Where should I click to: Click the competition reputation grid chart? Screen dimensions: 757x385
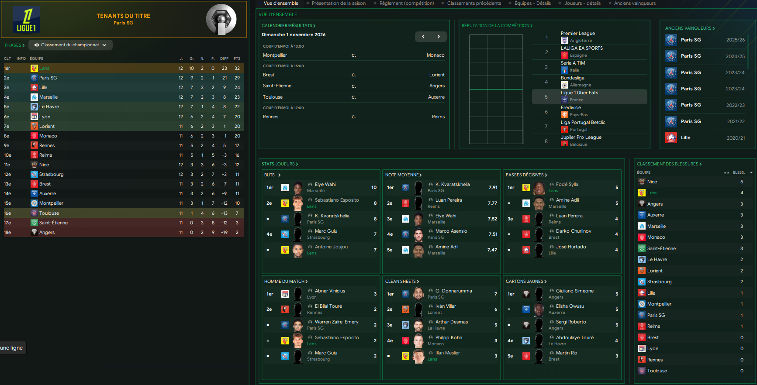coord(496,89)
